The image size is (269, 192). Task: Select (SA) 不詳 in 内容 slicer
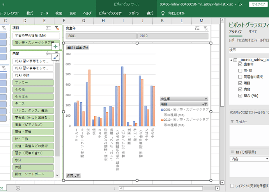[33, 75]
